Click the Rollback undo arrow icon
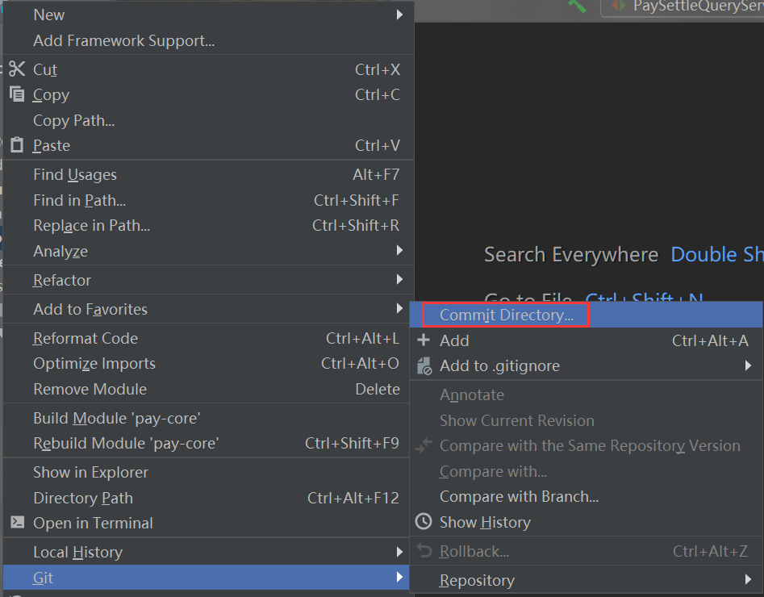This screenshot has height=597, width=764. point(424,551)
